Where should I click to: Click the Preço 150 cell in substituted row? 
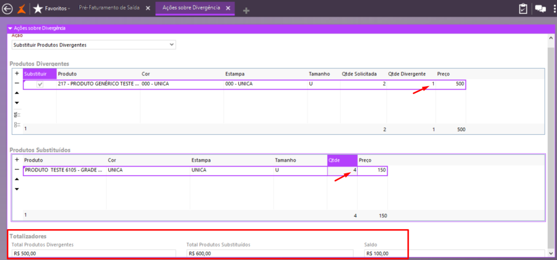tap(373, 170)
